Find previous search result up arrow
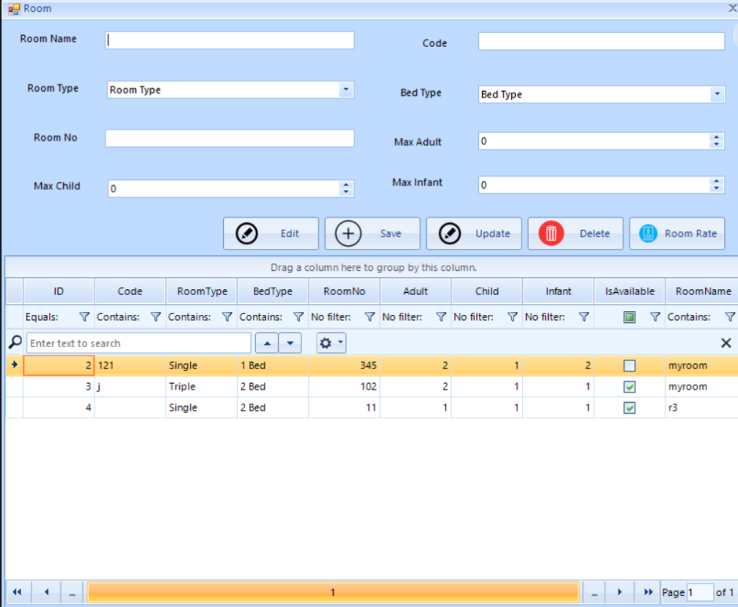Viewport: 738px width, 607px height. pyautogui.click(x=266, y=343)
